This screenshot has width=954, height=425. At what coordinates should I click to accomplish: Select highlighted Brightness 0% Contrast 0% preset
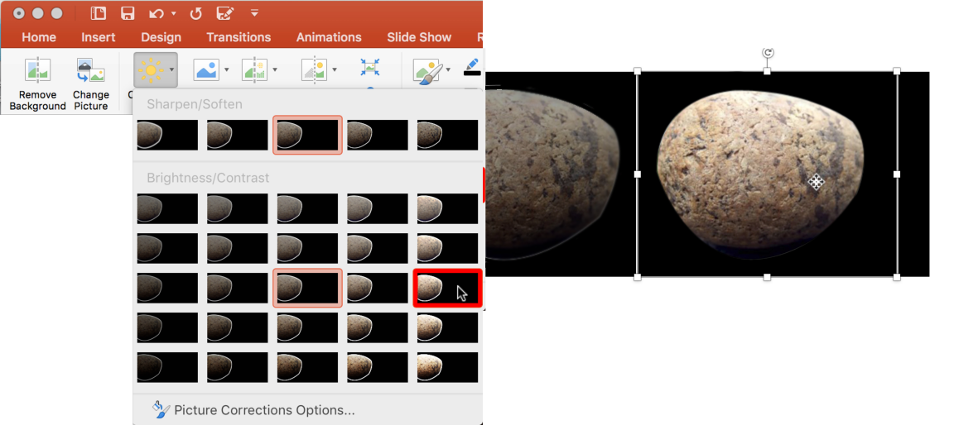[x=307, y=288]
